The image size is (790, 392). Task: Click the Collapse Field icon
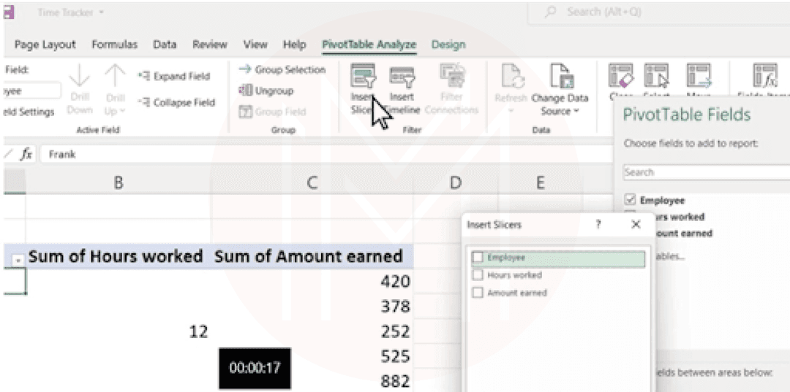click(x=143, y=103)
